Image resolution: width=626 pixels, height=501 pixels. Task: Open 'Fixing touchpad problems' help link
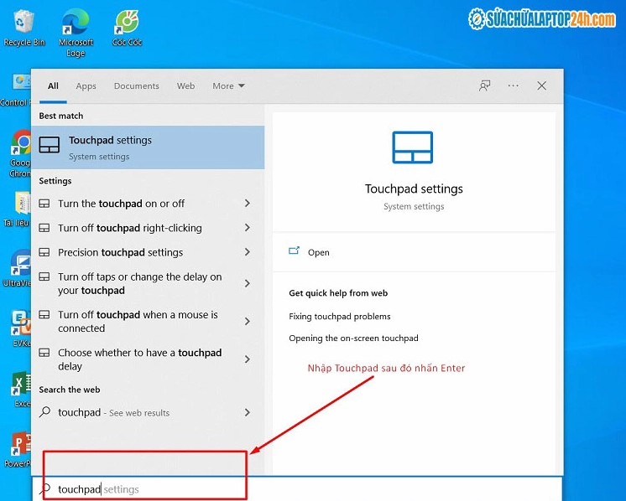click(x=340, y=317)
